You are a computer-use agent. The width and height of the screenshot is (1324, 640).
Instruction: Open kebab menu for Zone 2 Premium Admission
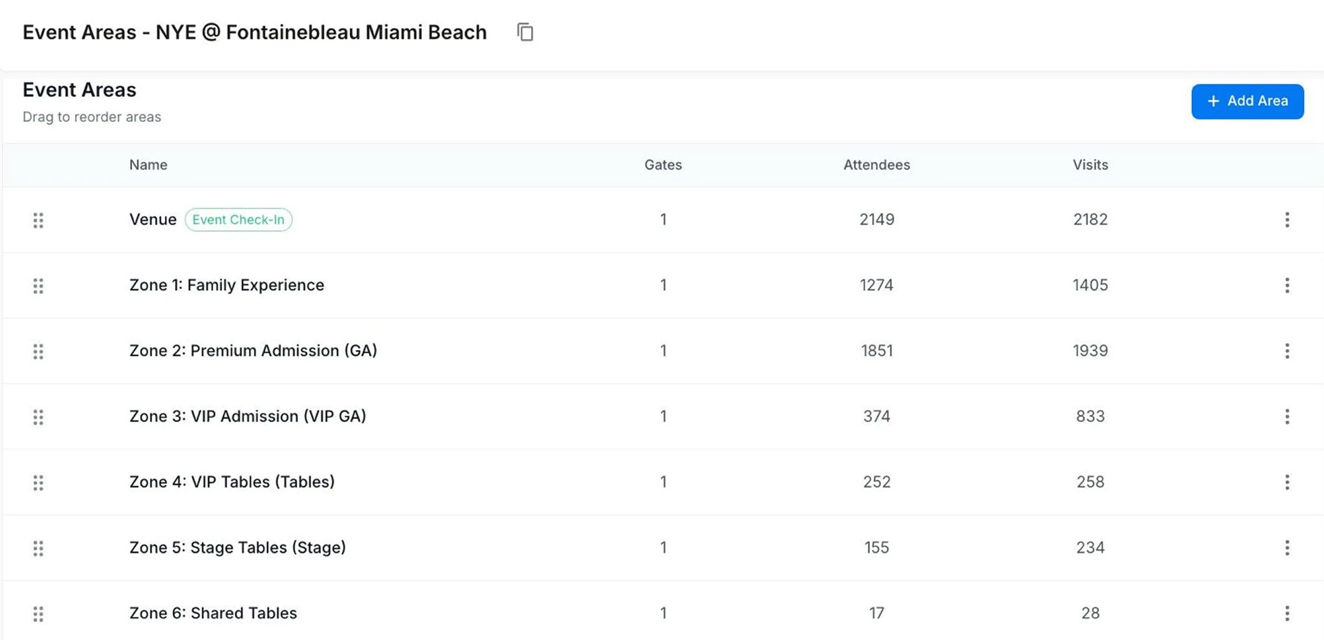(x=1287, y=351)
